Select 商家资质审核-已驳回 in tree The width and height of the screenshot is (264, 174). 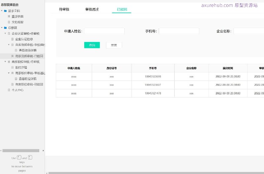coord(29,56)
